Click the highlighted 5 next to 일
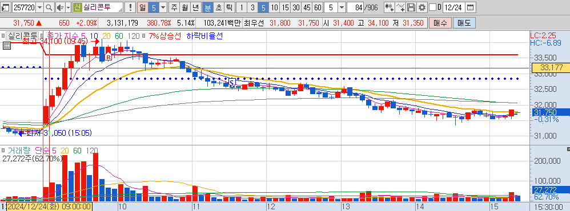This screenshot has height=211, width=570. [x=154, y=7]
